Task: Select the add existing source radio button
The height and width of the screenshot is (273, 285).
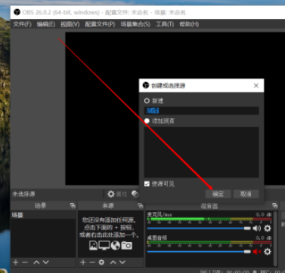Action: click(x=147, y=121)
